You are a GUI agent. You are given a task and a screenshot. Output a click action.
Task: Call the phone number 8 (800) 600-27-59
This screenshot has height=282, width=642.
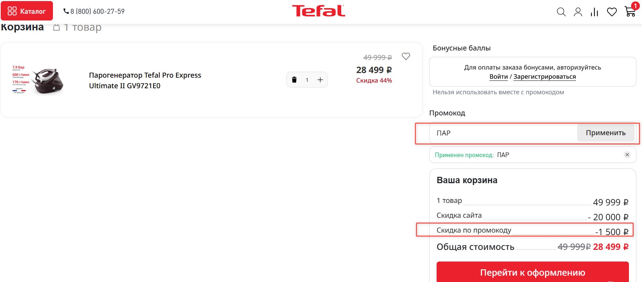tap(94, 11)
